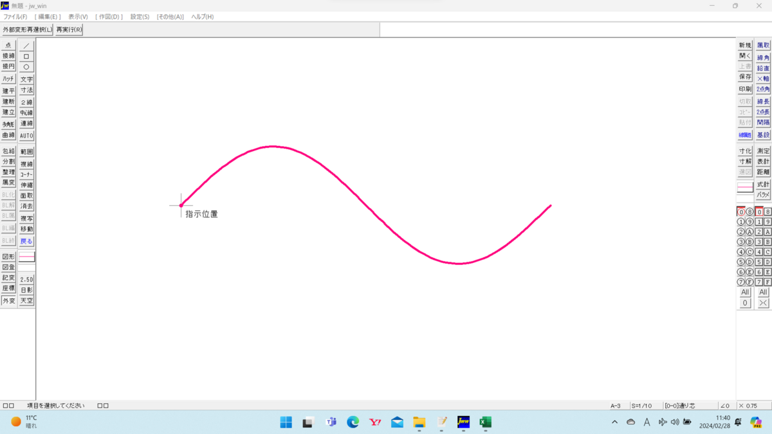The width and height of the screenshot is (772, 434).
Task: Activate the 範囲 range selection tool
Action: pos(26,152)
